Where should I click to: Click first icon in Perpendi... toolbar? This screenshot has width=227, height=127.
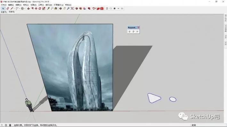tap(130, 32)
